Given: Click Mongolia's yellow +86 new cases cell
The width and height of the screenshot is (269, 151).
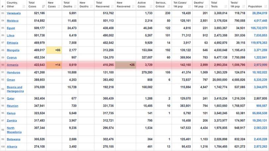Looking at the screenshot, I should point(54,50).
